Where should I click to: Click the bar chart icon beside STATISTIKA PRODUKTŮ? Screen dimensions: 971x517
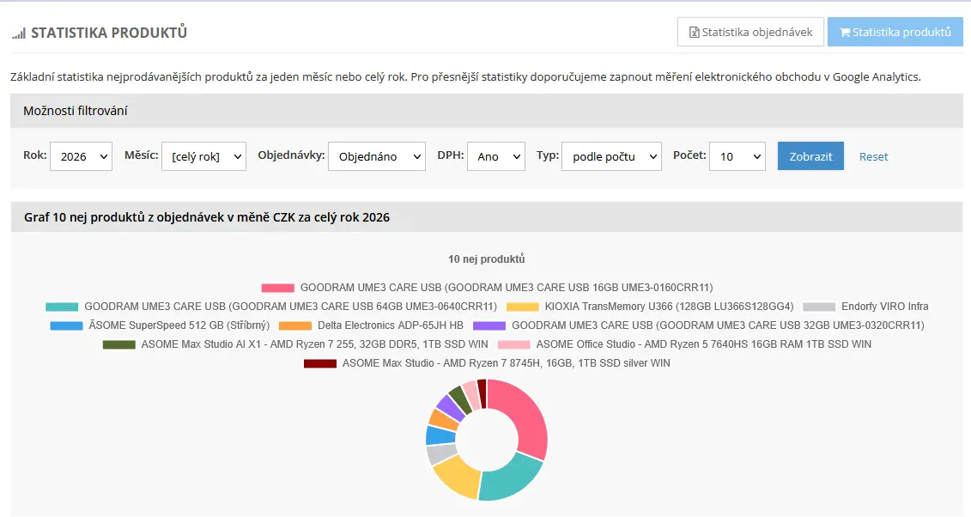coord(19,33)
